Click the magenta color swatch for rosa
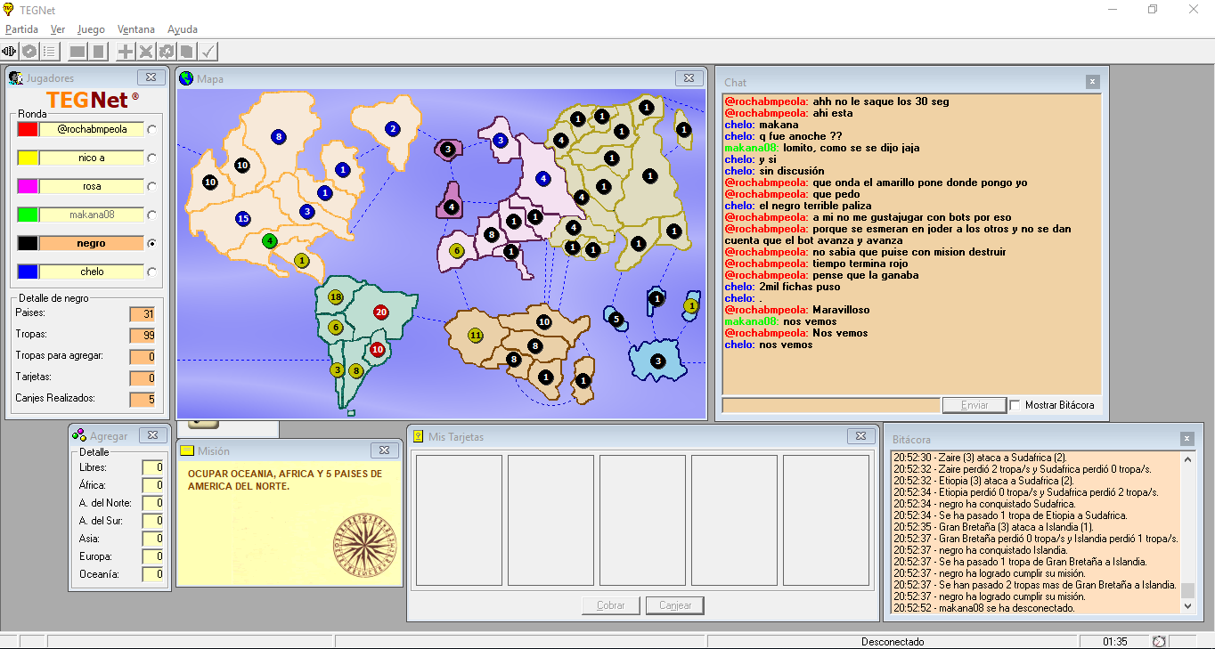Image resolution: width=1215 pixels, height=649 pixels. 27,186
